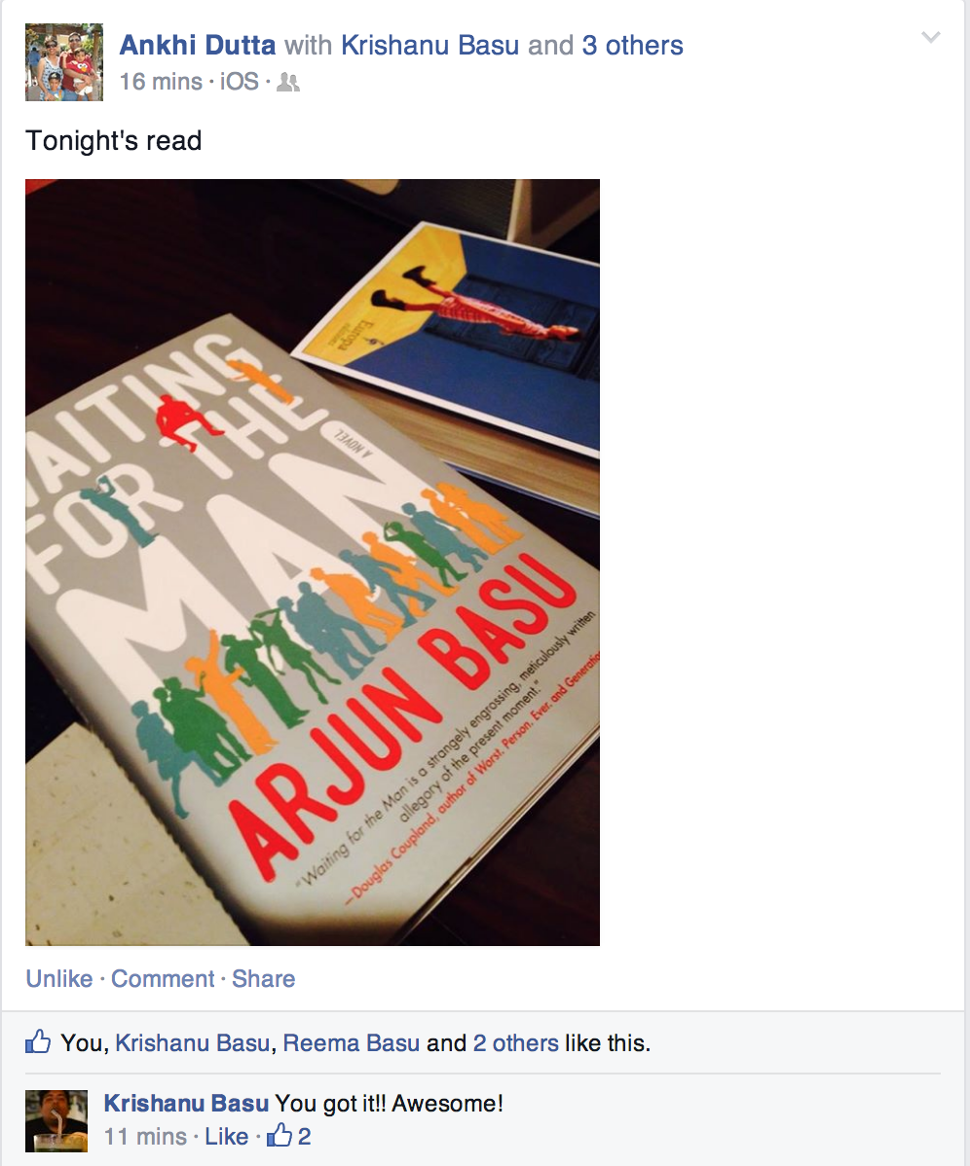The height and width of the screenshot is (1166, 970).
Task: Click the thumbs-up icon beside the likes list
Action: click(x=38, y=1041)
